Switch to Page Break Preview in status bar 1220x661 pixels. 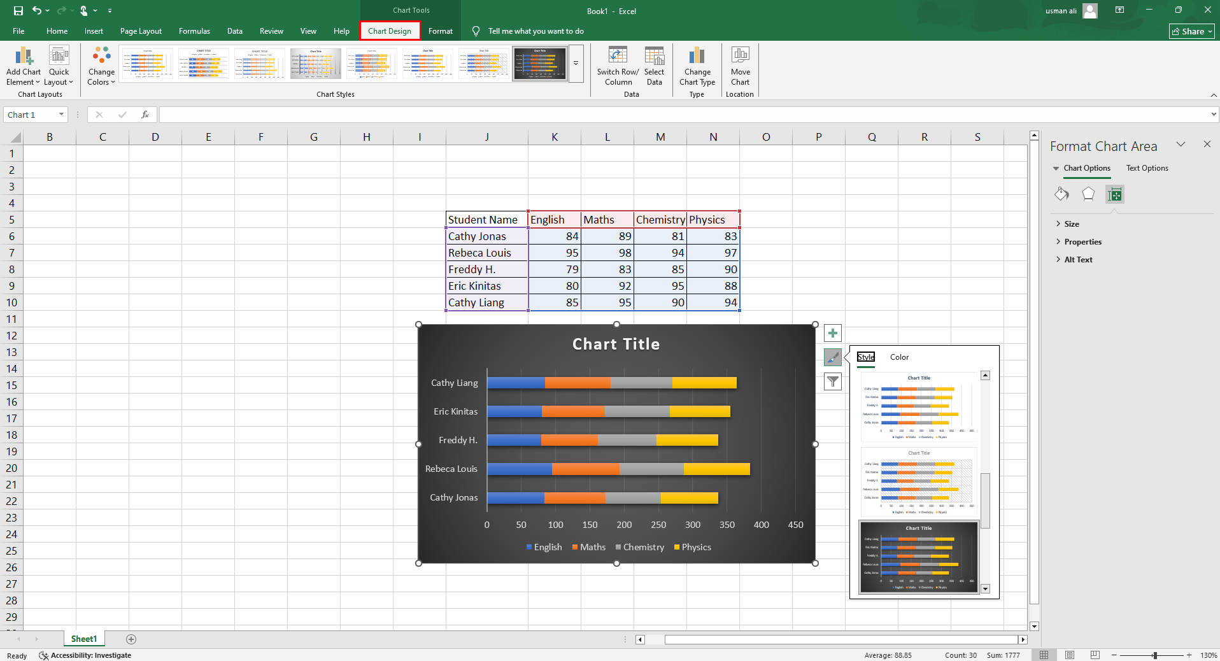[1095, 655]
